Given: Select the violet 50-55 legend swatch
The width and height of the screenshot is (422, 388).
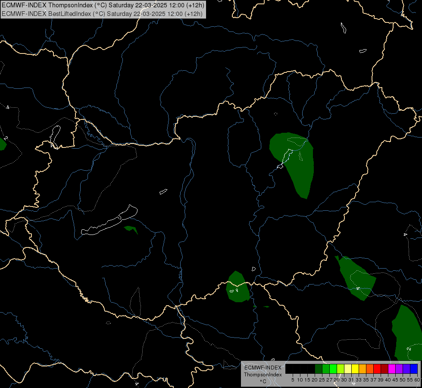Looking at the screenshot, I should click(x=406, y=369).
